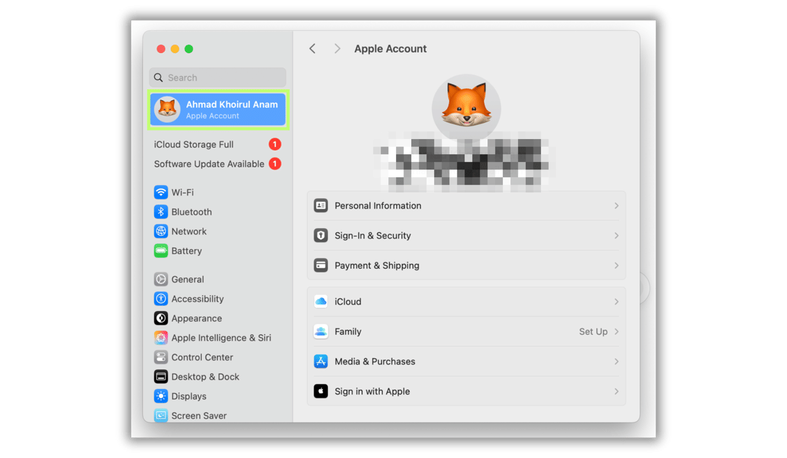The width and height of the screenshot is (787, 458).
Task: Click the large fox profile picture
Action: pyautogui.click(x=466, y=108)
